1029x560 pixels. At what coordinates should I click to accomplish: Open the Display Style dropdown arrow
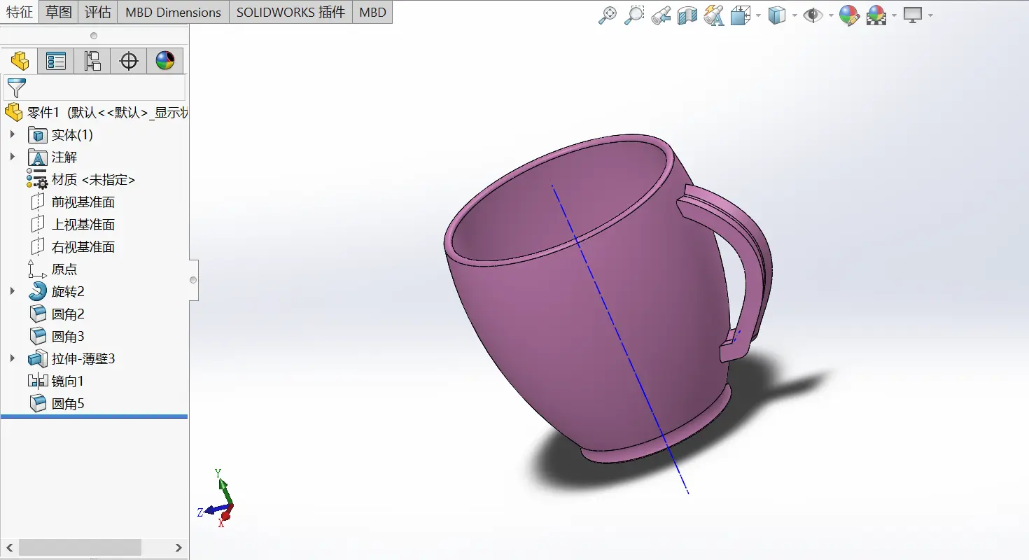tap(794, 16)
